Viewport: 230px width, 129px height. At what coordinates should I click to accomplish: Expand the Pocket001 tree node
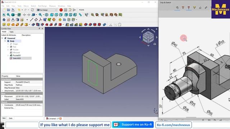(8, 56)
